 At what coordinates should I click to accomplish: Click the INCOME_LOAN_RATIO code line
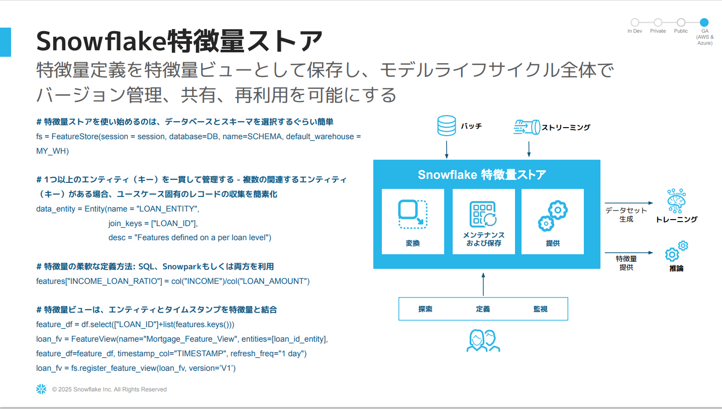(173, 281)
